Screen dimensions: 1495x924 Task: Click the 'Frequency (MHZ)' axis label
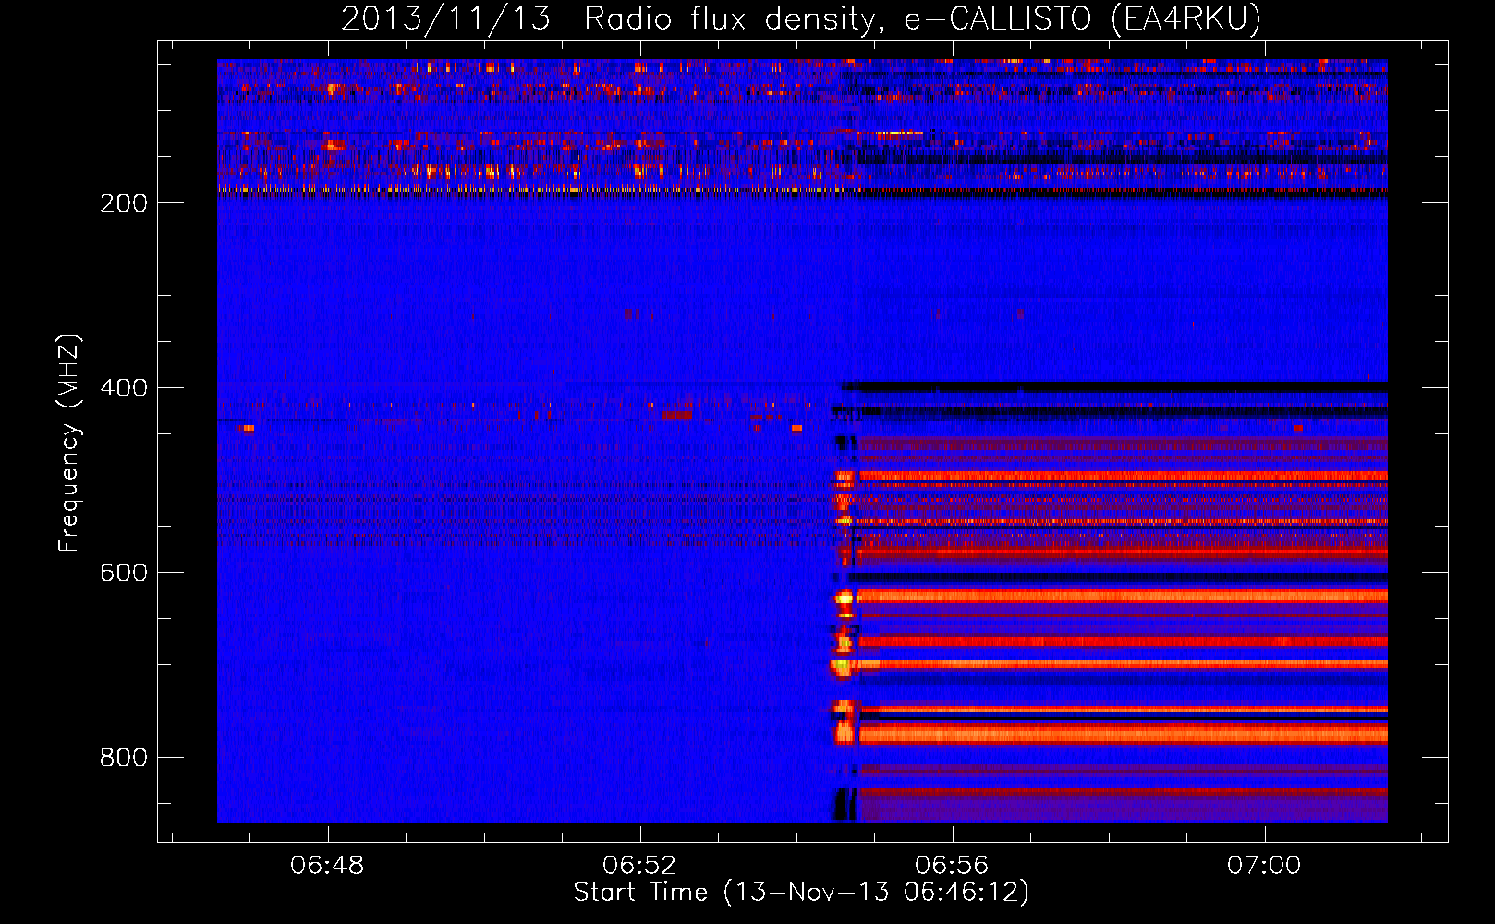tap(69, 444)
